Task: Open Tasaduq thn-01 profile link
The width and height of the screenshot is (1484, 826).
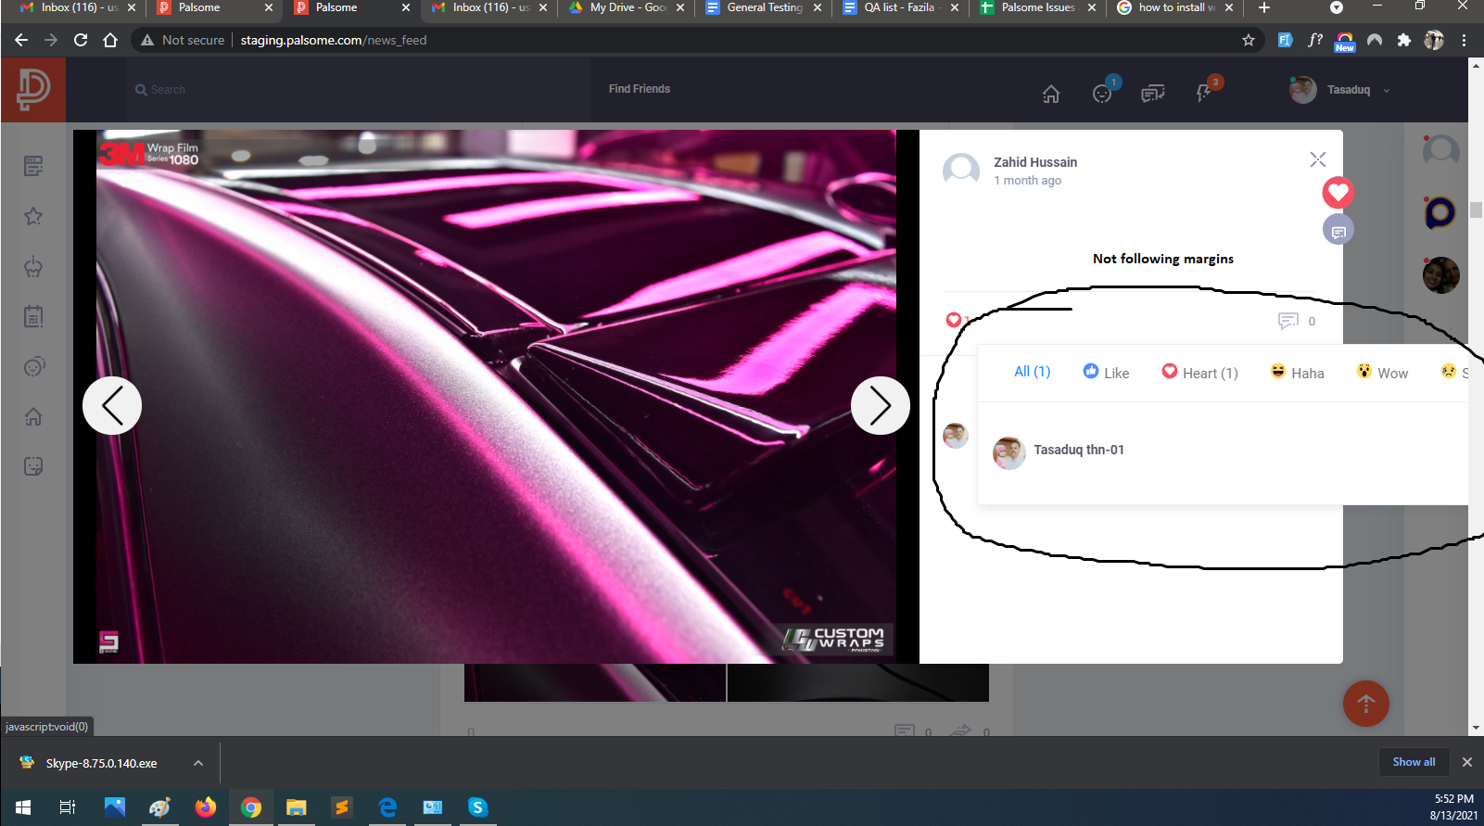Action: tap(1079, 450)
